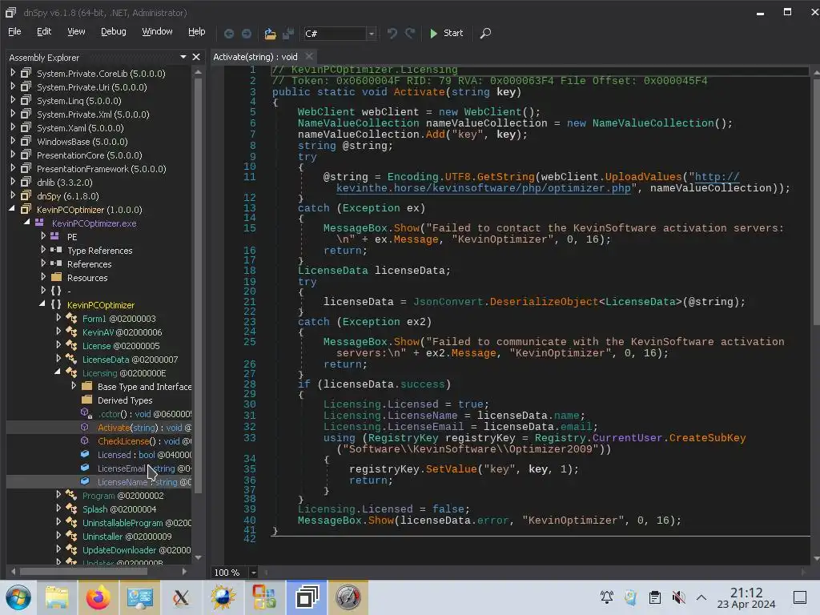Collapse KevinPCOptimizer.exe module node
This screenshot has height=615, width=820.
click(x=27, y=223)
